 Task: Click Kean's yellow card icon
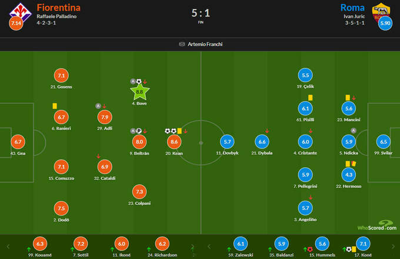point(180,131)
